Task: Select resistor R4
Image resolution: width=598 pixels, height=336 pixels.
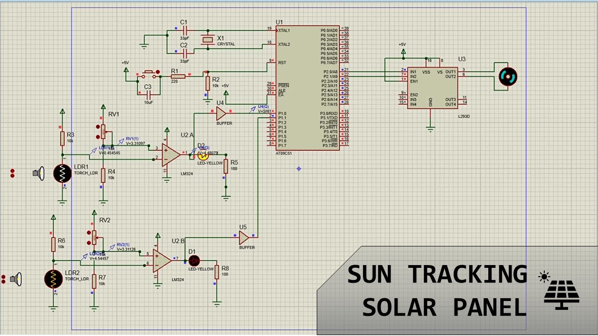Action: point(103,175)
